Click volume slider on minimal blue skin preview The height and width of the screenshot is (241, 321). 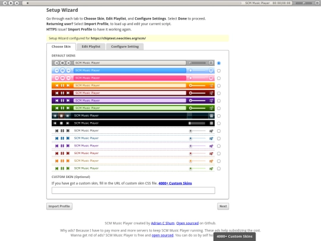197,138
